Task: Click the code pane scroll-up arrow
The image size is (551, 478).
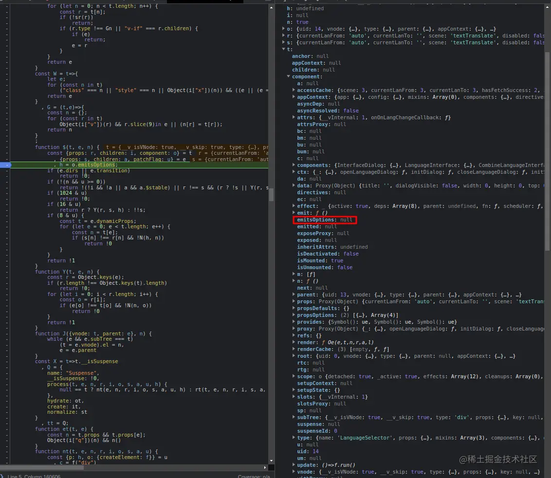Action: [x=271, y=7]
